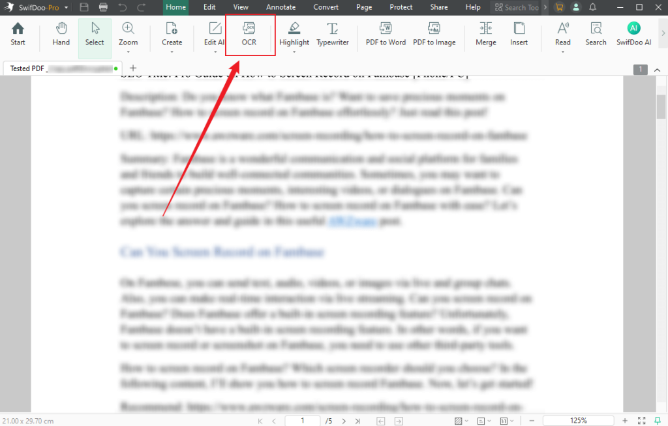Open the Protect menu
668x426 pixels.
401,7
